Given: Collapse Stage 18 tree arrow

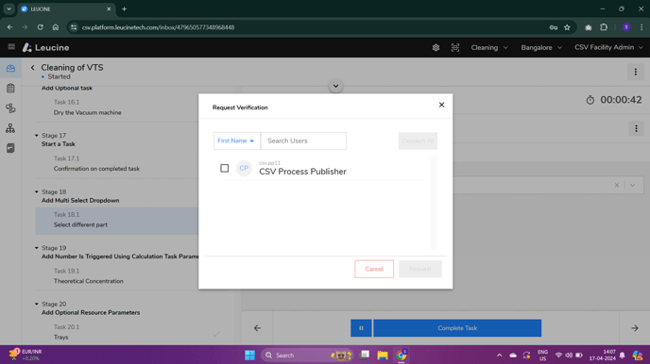Looking at the screenshot, I should (x=37, y=192).
